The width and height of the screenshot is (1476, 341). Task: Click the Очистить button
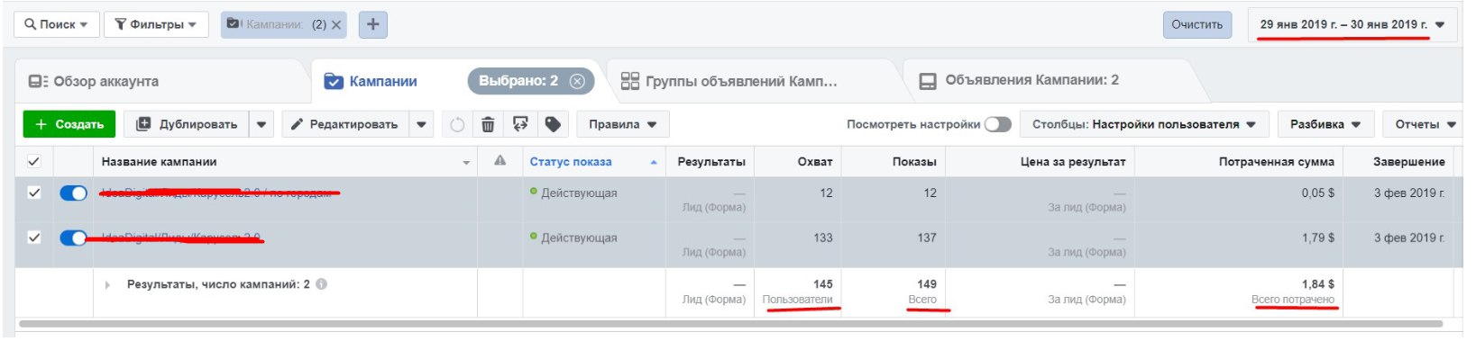tap(1196, 24)
